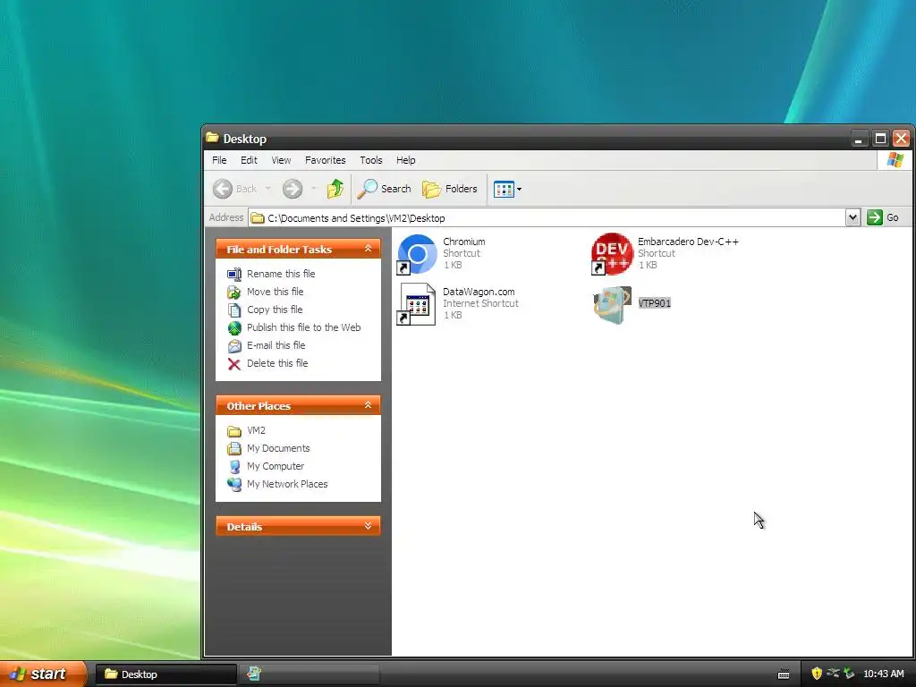Open My Documents in Other Places
The width and height of the screenshot is (916, 687).
coord(278,448)
